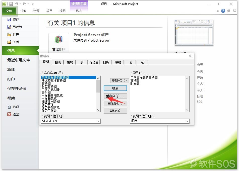Click the Redo arrow in title bar

click(x=24, y=4)
